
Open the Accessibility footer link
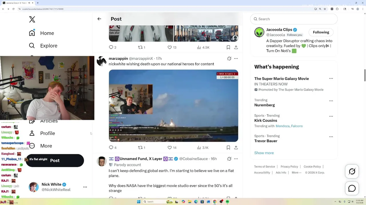pyautogui.click(x=262, y=173)
